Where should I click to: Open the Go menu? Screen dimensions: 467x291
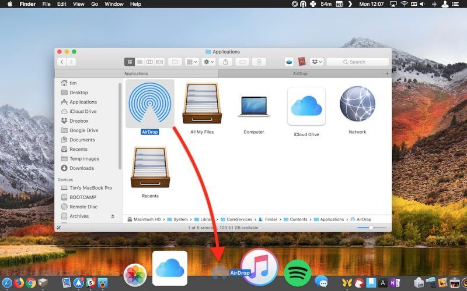point(95,4)
